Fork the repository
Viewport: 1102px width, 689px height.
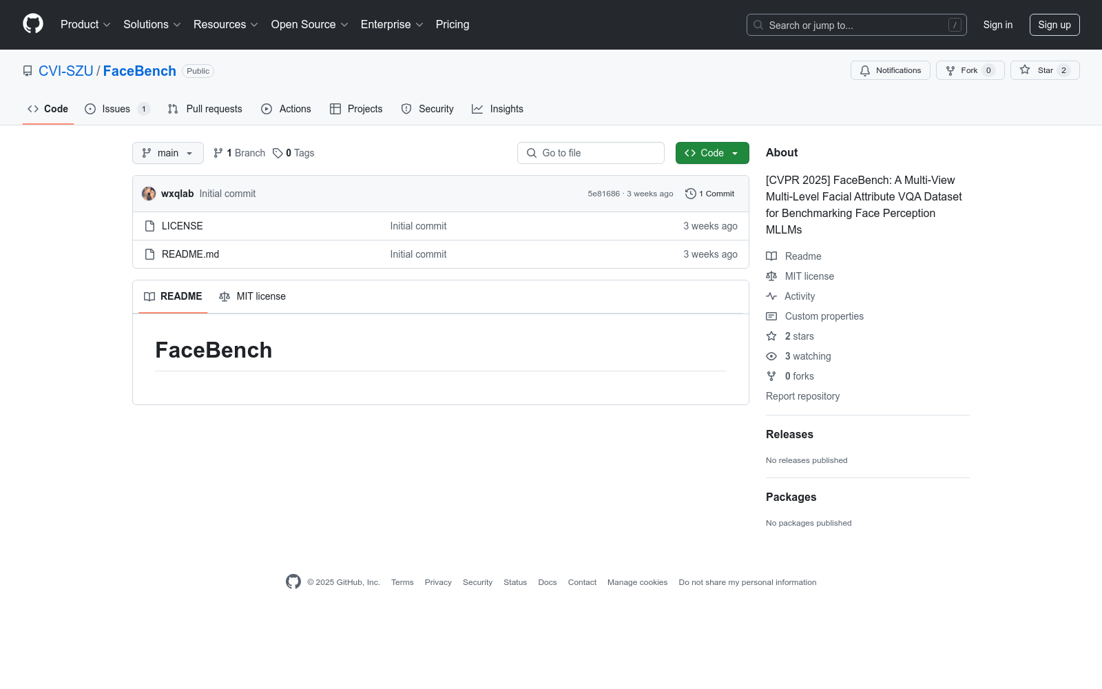970,70
